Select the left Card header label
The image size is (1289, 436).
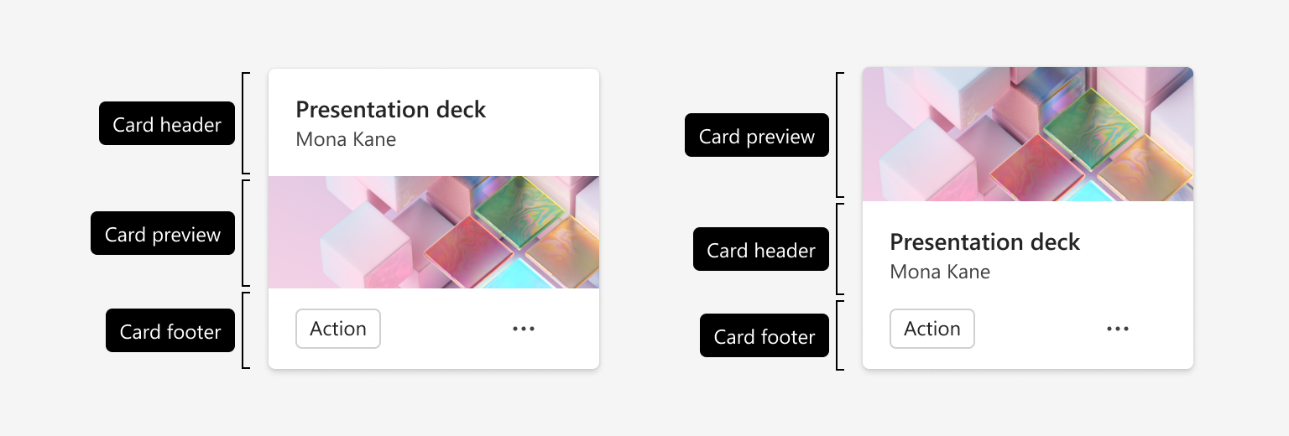167,124
